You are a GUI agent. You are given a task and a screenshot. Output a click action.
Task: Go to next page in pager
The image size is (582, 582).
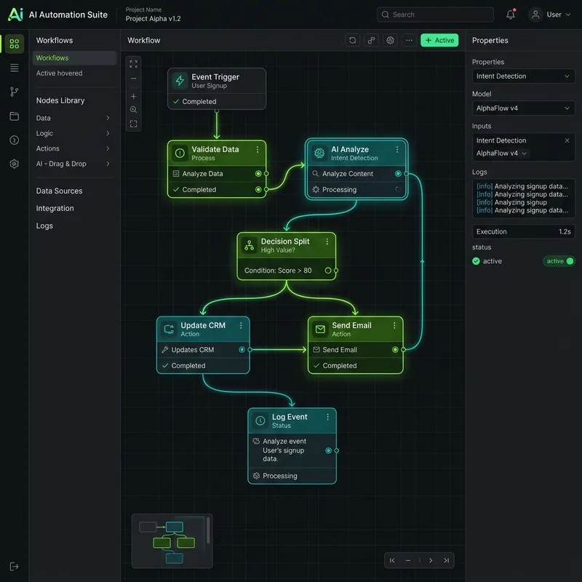point(431,560)
